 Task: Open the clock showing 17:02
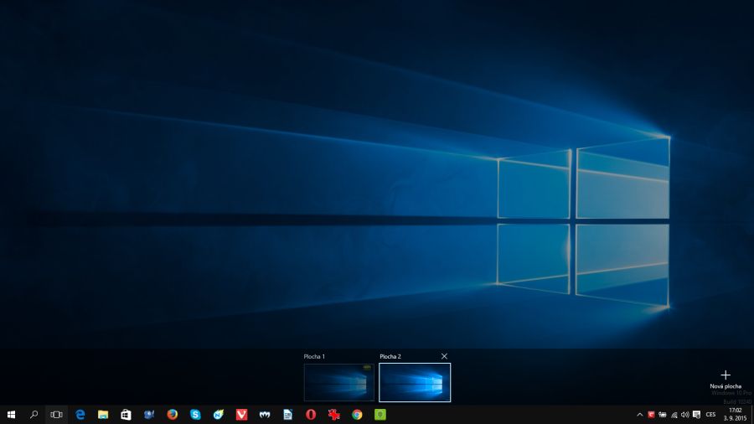click(735, 415)
